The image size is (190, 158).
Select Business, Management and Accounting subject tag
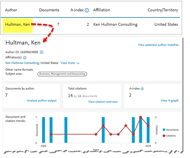click(x=62, y=74)
